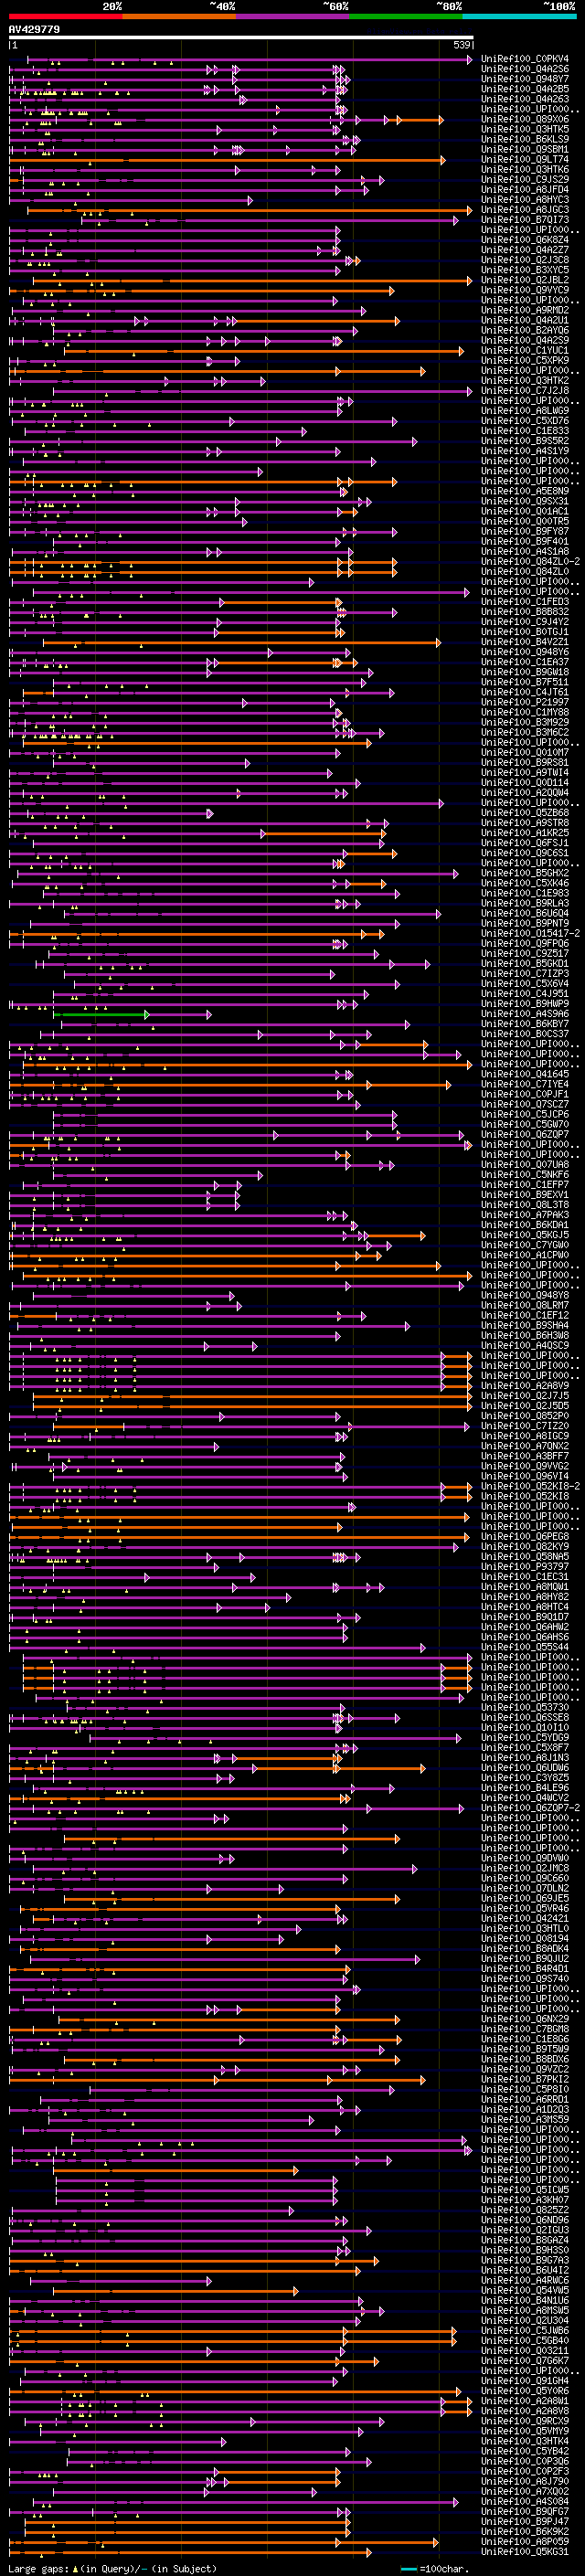Click the green alignment bar in the A4S9A6 row
This screenshot has height=2576, width=585.
click(x=101, y=1014)
